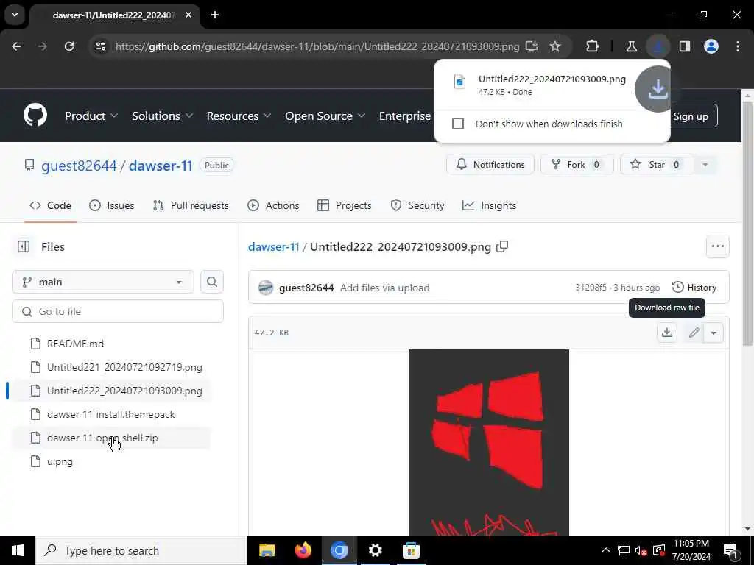
Task: Show hidden system tray icons
Action: click(606, 550)
